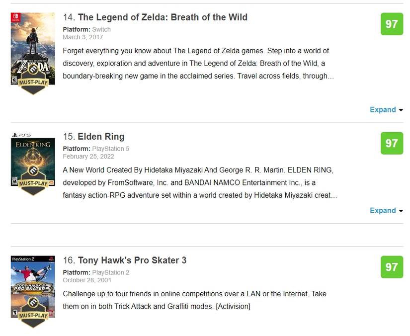Click the Expand dropdown arrow below Elden Ring
This screenshot has height=336, width=410.
(401, 211)
